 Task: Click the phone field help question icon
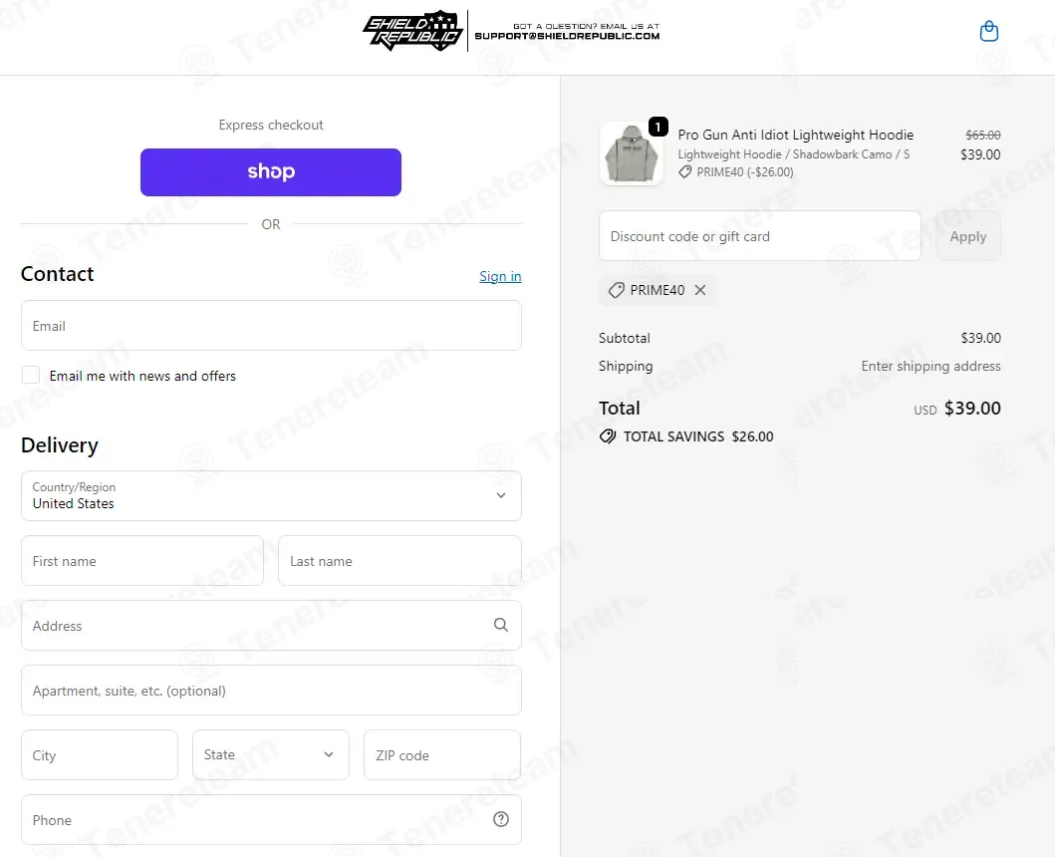pos(500,819)
